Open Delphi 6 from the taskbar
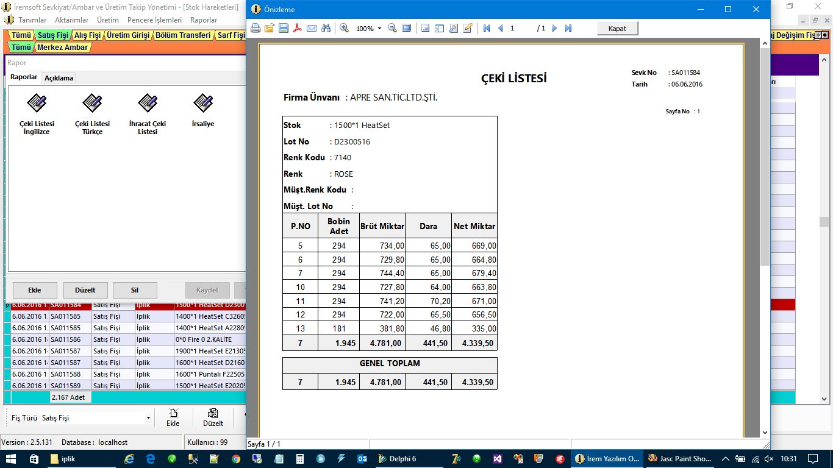Image resolution: width=833 pixels, height=468 pixels. pos(408,459)
